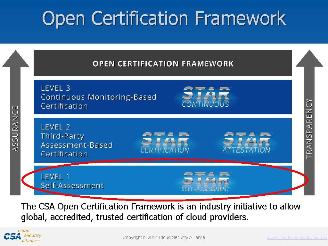Select the STAR Attestation badge

[x=247, y=140]
